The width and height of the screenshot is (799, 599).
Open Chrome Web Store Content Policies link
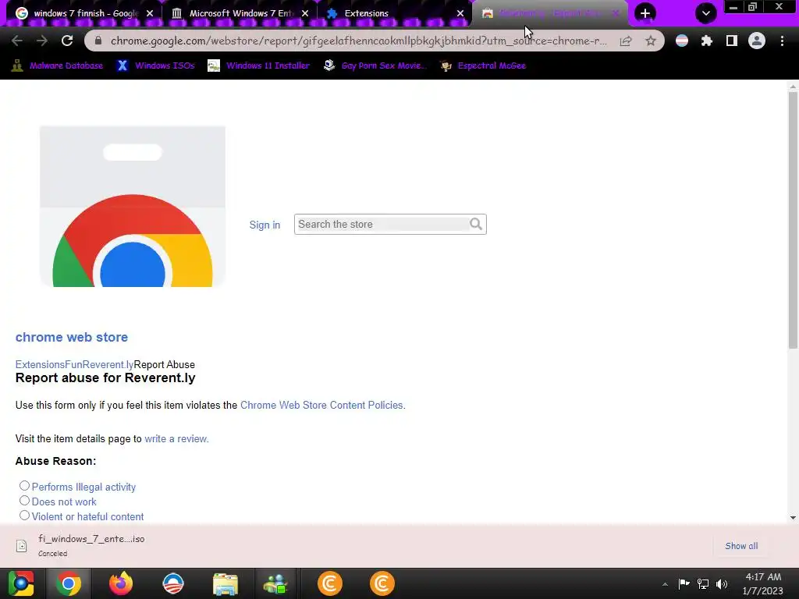point(322,406)
